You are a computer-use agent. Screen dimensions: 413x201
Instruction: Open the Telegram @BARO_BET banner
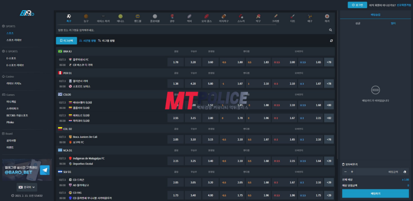coord(27,170)
